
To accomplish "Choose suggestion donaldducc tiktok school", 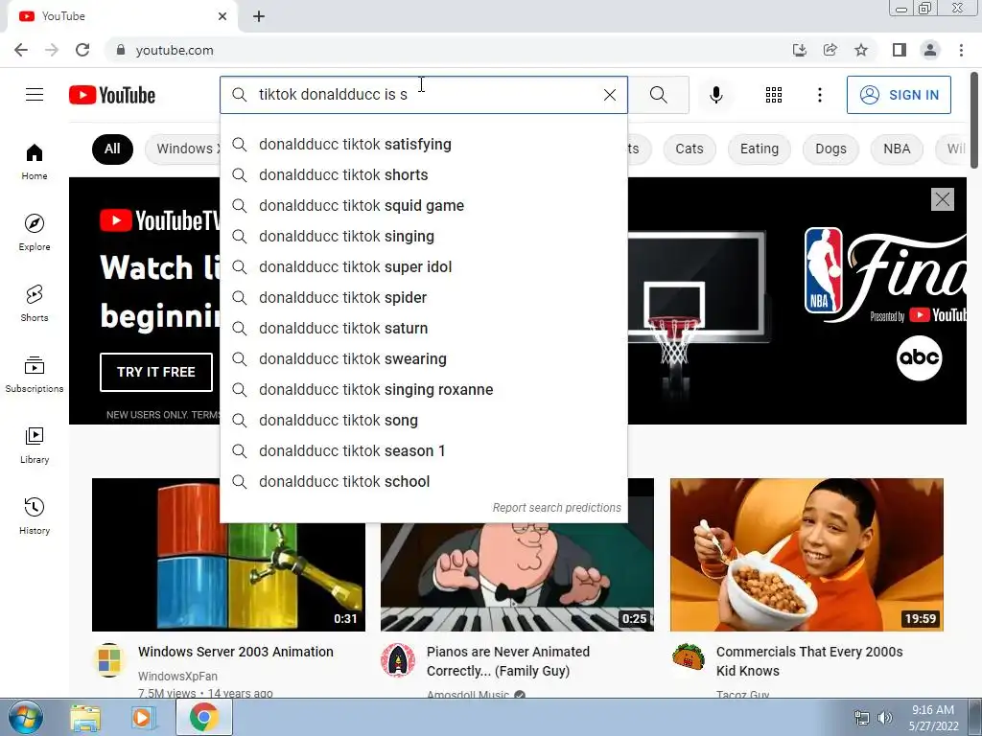I will pos(424,482).
